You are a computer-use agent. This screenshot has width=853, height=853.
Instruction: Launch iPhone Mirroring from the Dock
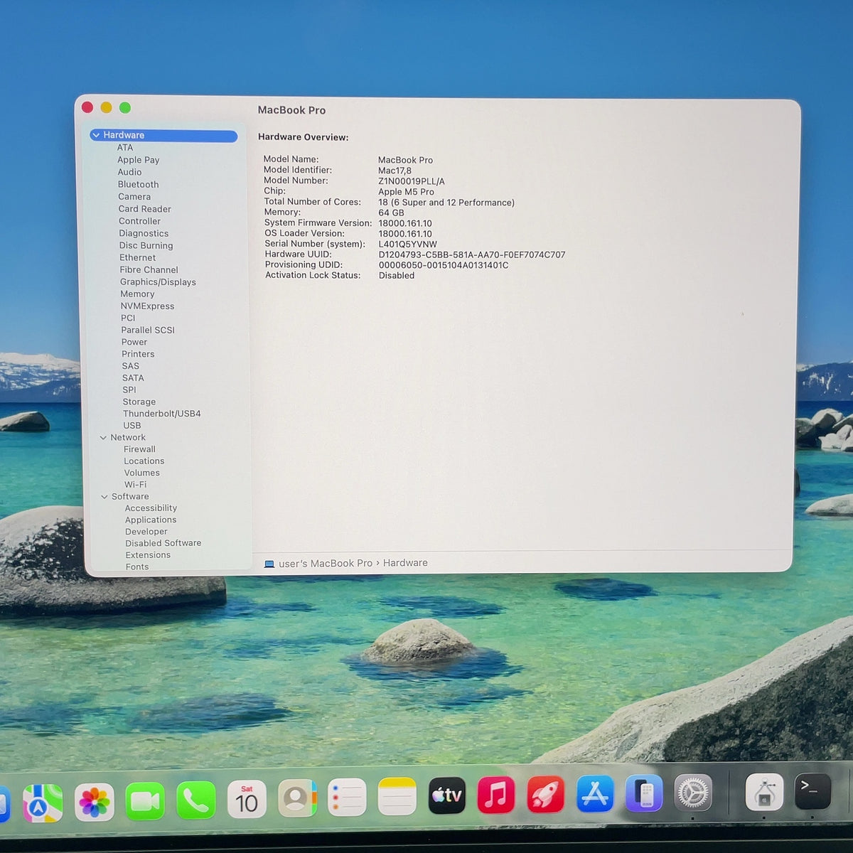[x=644, y=793]
